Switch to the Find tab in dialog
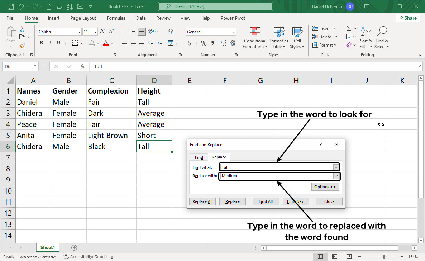Screen dimensions: 425x261 coord(199,157)
